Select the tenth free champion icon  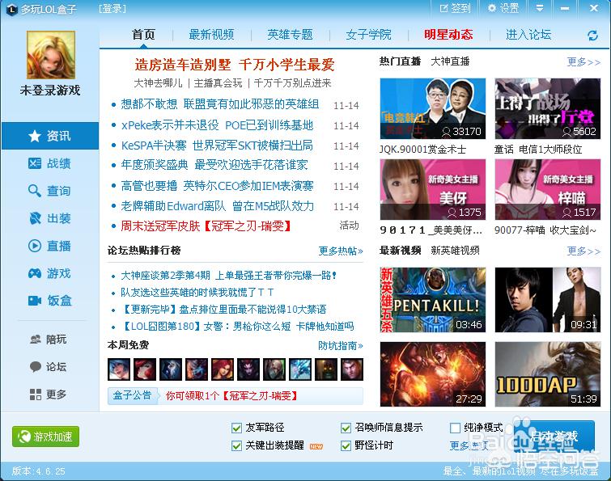click(x=352, y=369)
